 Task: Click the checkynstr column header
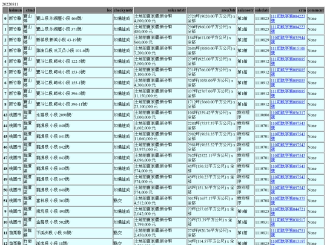(x=123, y=10)
